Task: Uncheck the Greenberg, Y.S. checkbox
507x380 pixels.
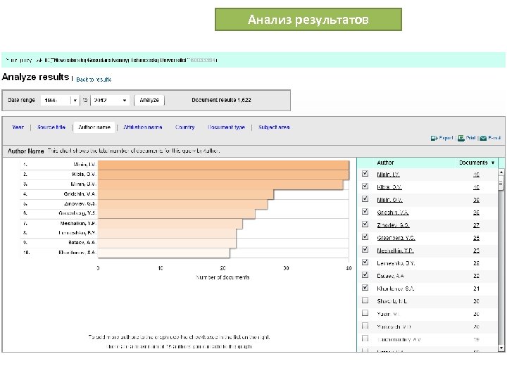Action: click(365, 237)
